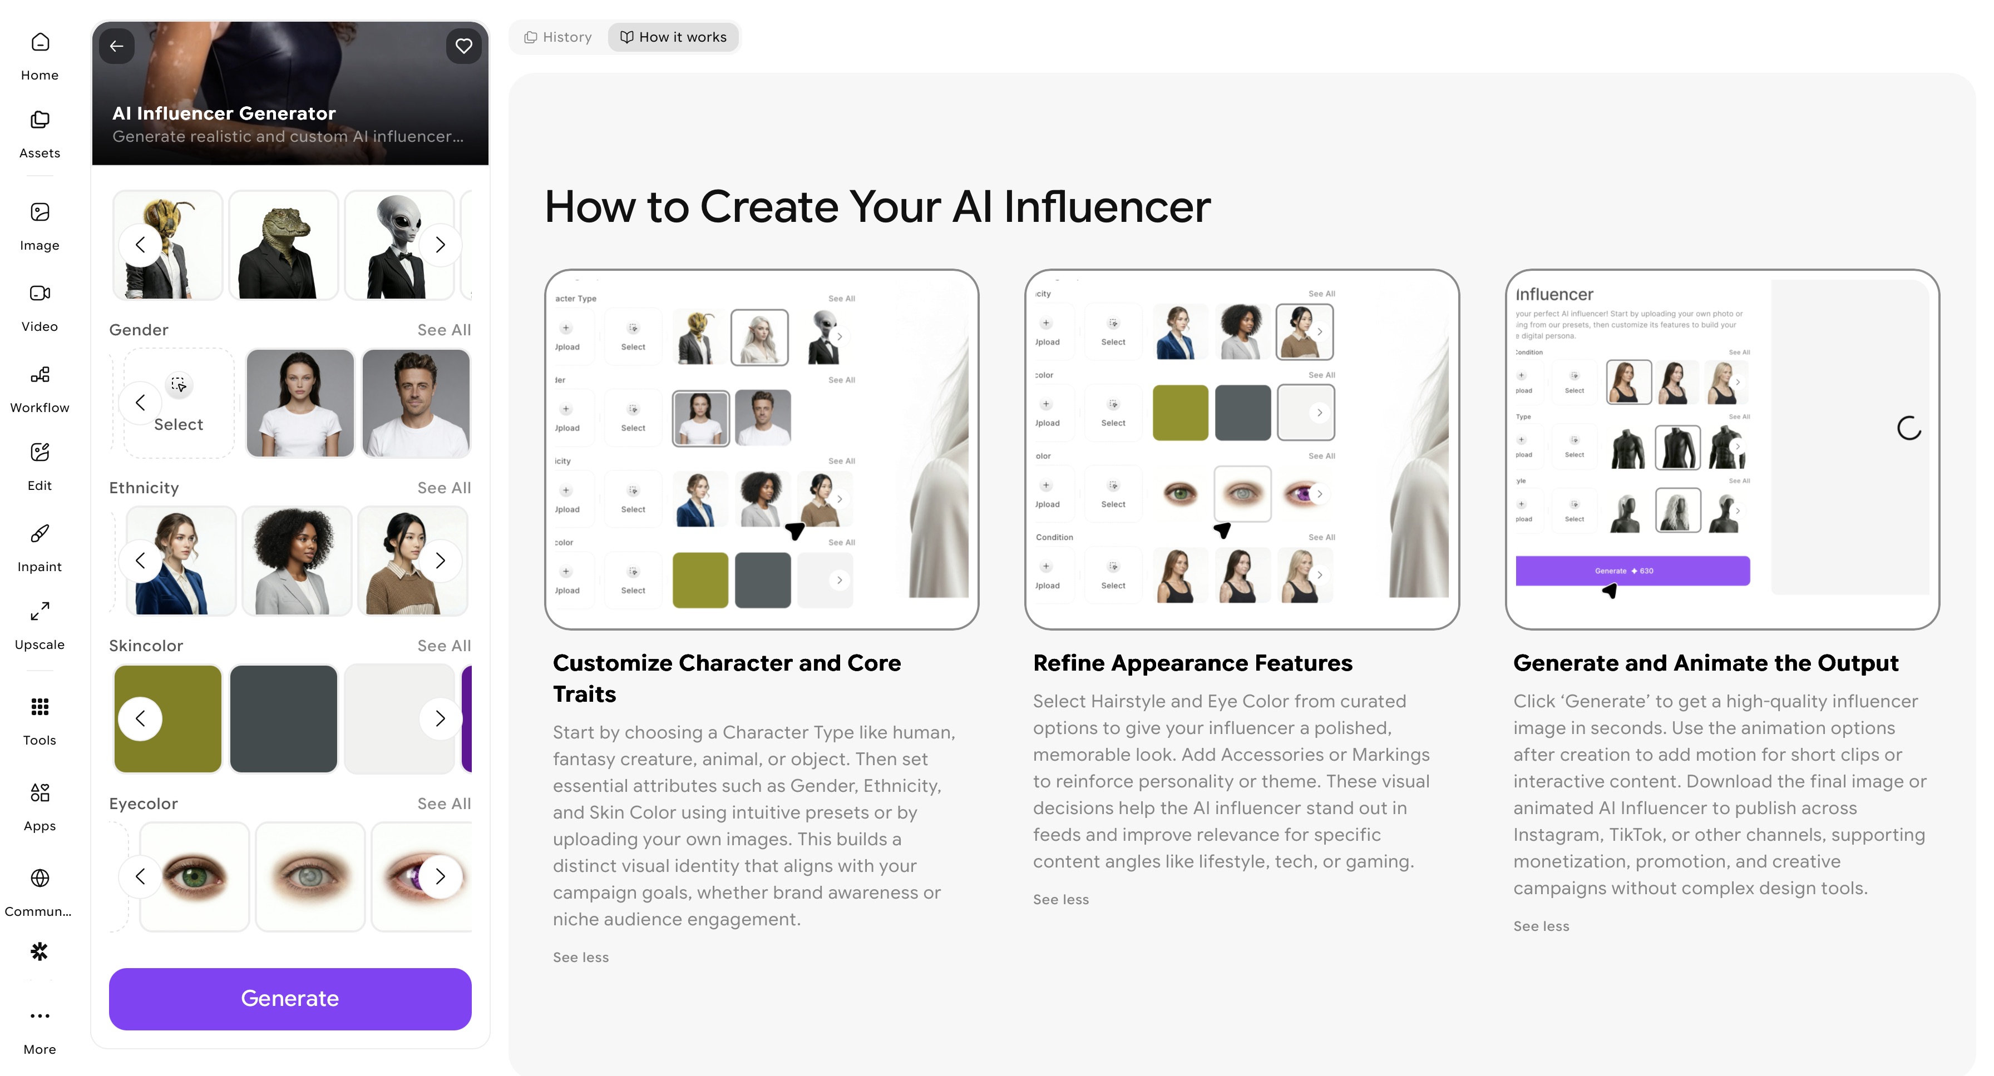Go to previous skincolor options with left chevron
This screenshot has height=1076, width=1994.
pyautogui.click(x=140, y=718)
